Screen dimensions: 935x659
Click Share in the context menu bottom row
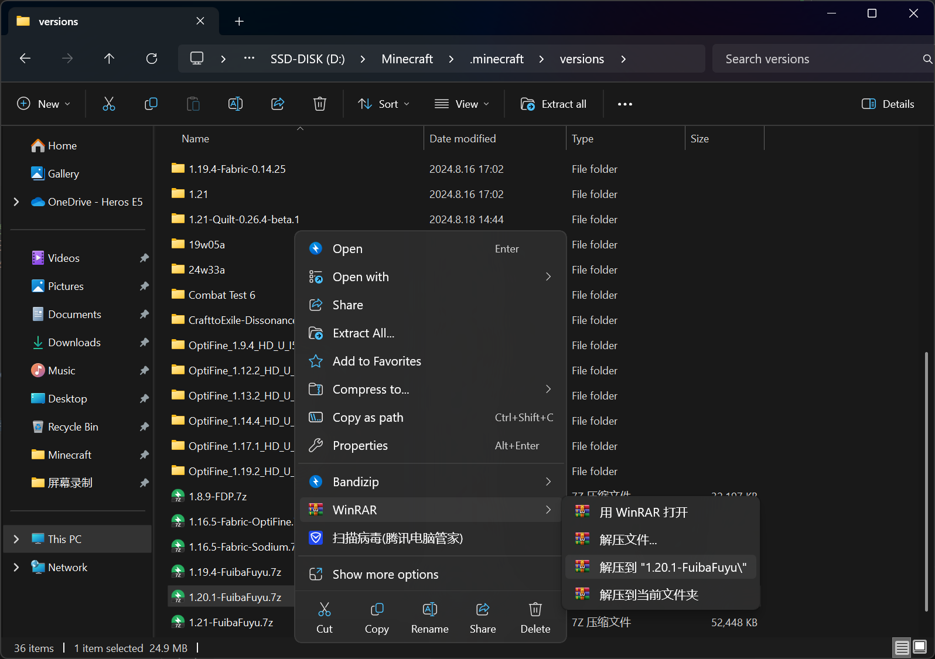click(483, 617)
